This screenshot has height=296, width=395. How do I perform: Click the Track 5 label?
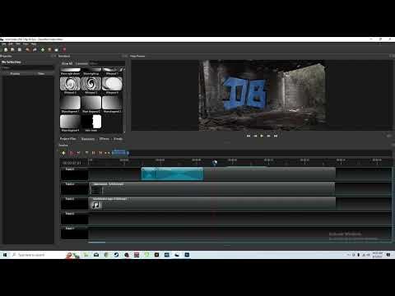pos(70,169)
